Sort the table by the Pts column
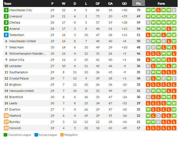Viewport: 181px width, 141px height. pos(139,4)
